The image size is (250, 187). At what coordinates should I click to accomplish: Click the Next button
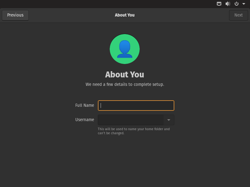tap(238, 15)
